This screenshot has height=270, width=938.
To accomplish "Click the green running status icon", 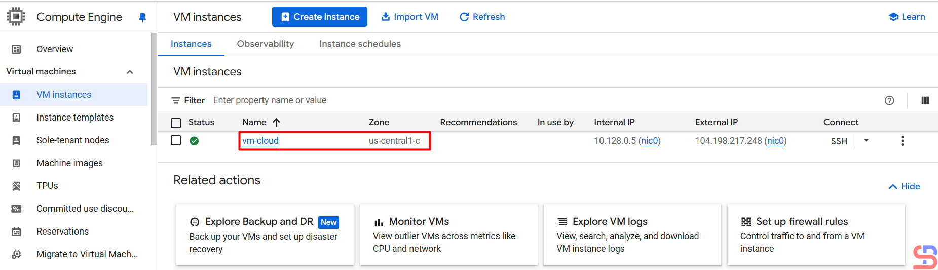I will [194, 141].
